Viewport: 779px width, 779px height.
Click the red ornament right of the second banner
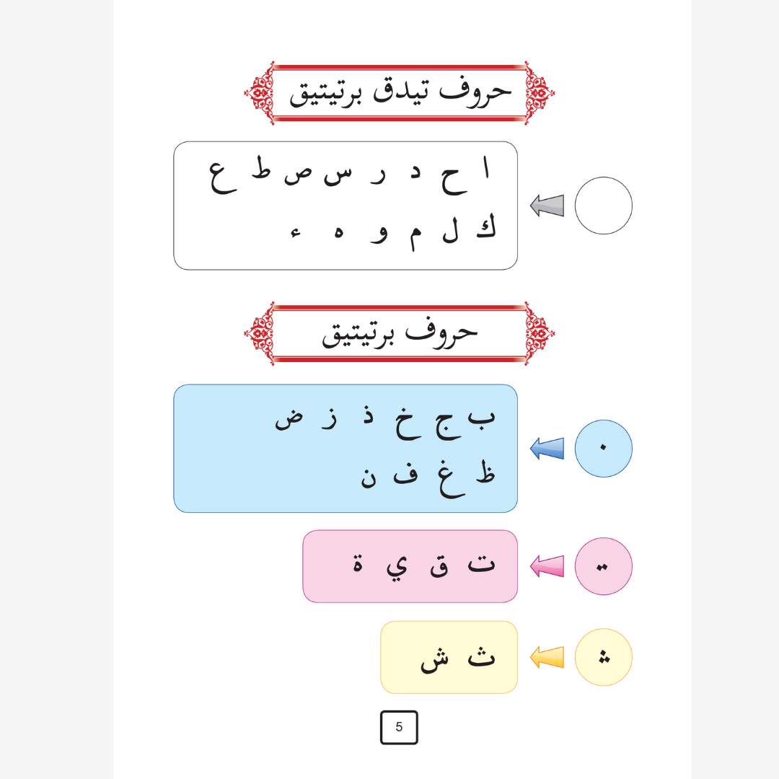coord(540,333)
